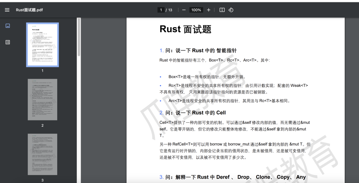The image size is (359, 183).
Task: Jump to page 3 thumbnail
Action: point(42,154)
